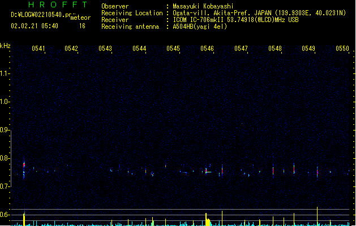
Task: Click the horizontal-tailed echo just before 0546
Action: pos(208,171)
